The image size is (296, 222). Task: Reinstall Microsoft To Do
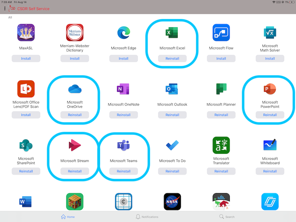coord(172,171)
